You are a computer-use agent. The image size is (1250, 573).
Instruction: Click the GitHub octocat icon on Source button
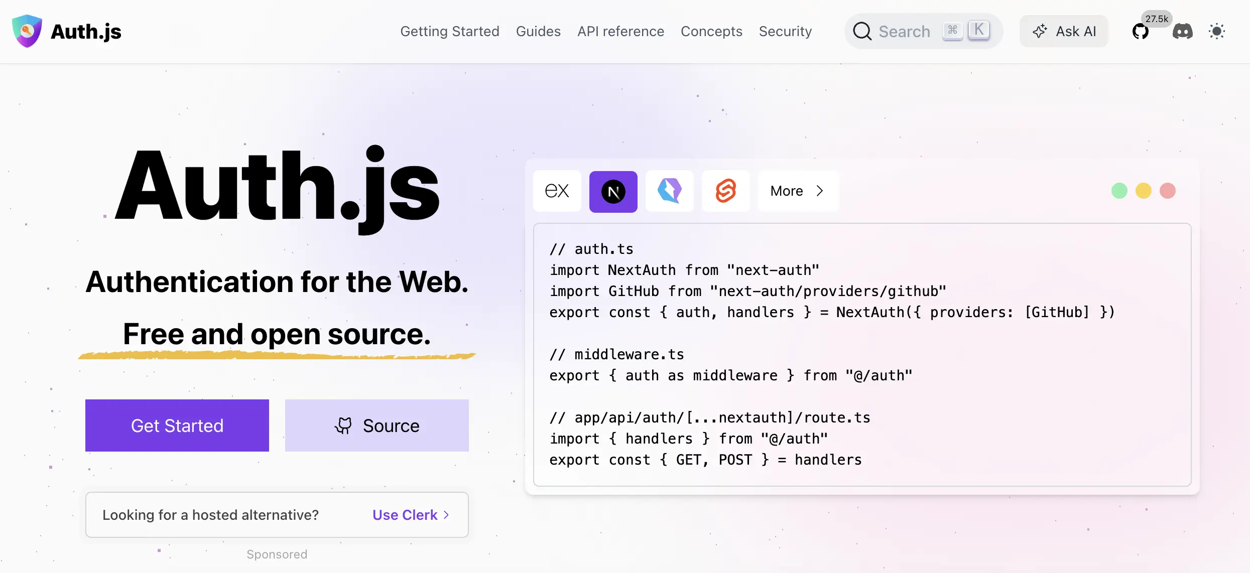pyautogui.click(x=344, y=425)
